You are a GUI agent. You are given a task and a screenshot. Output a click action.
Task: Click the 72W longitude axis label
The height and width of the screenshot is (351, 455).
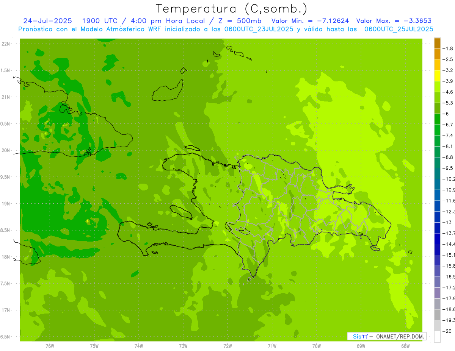228,346
